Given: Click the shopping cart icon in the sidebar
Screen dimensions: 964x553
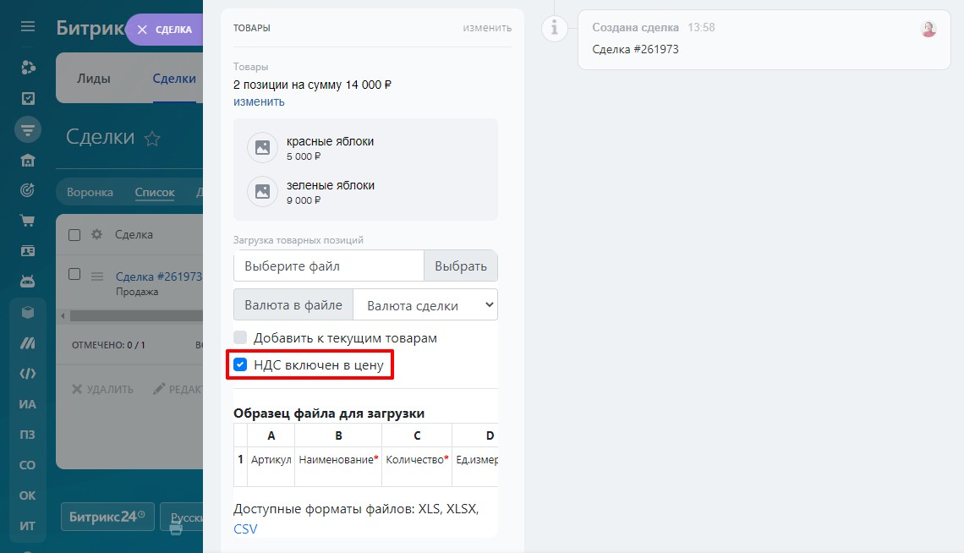Looking at the screenshot, I should (28, 221).
